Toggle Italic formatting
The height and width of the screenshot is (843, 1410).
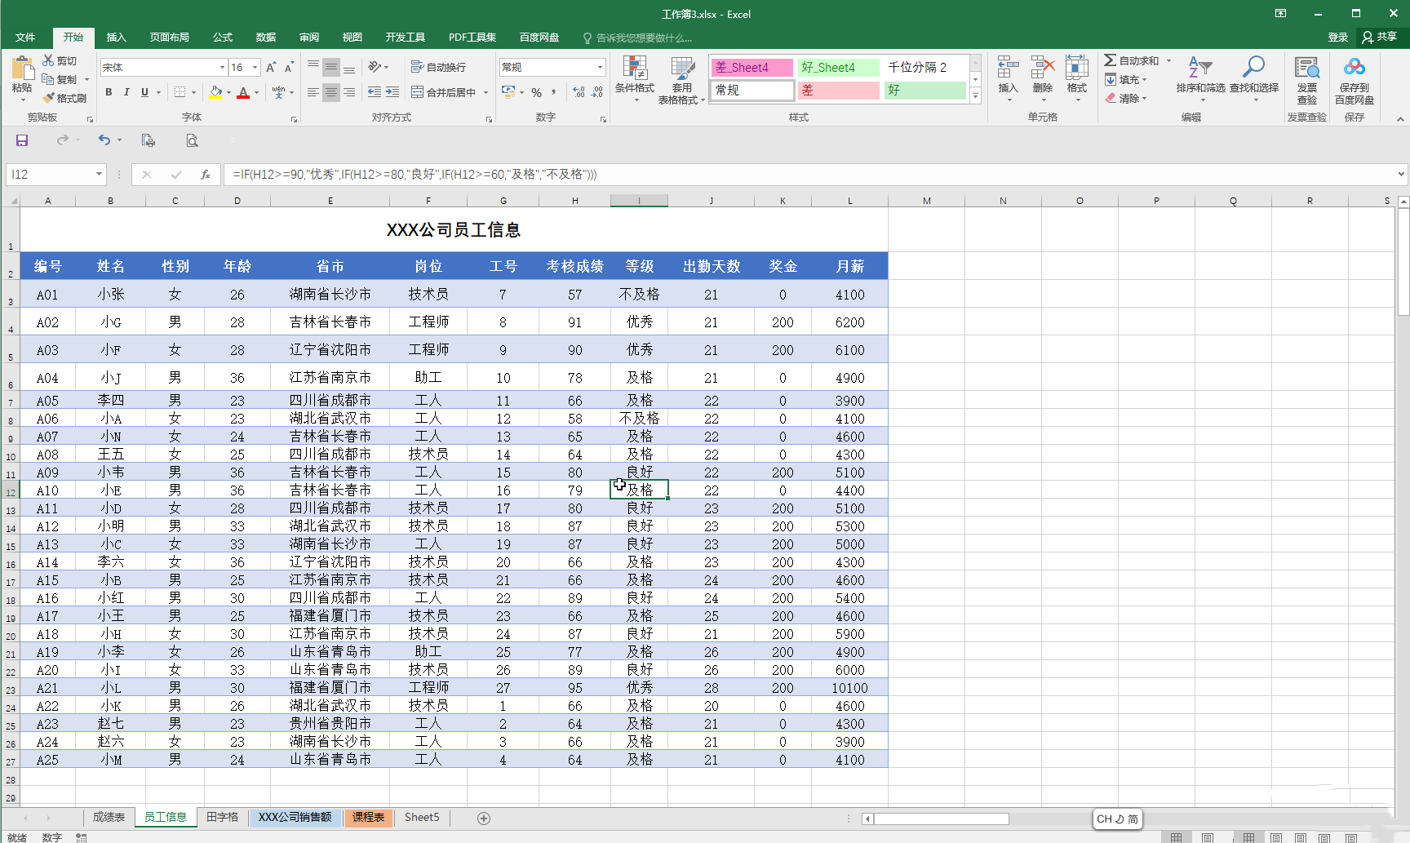[126, 92]
